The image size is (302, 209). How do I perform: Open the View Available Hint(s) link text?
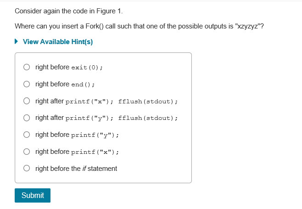click(x=58, y=42)
